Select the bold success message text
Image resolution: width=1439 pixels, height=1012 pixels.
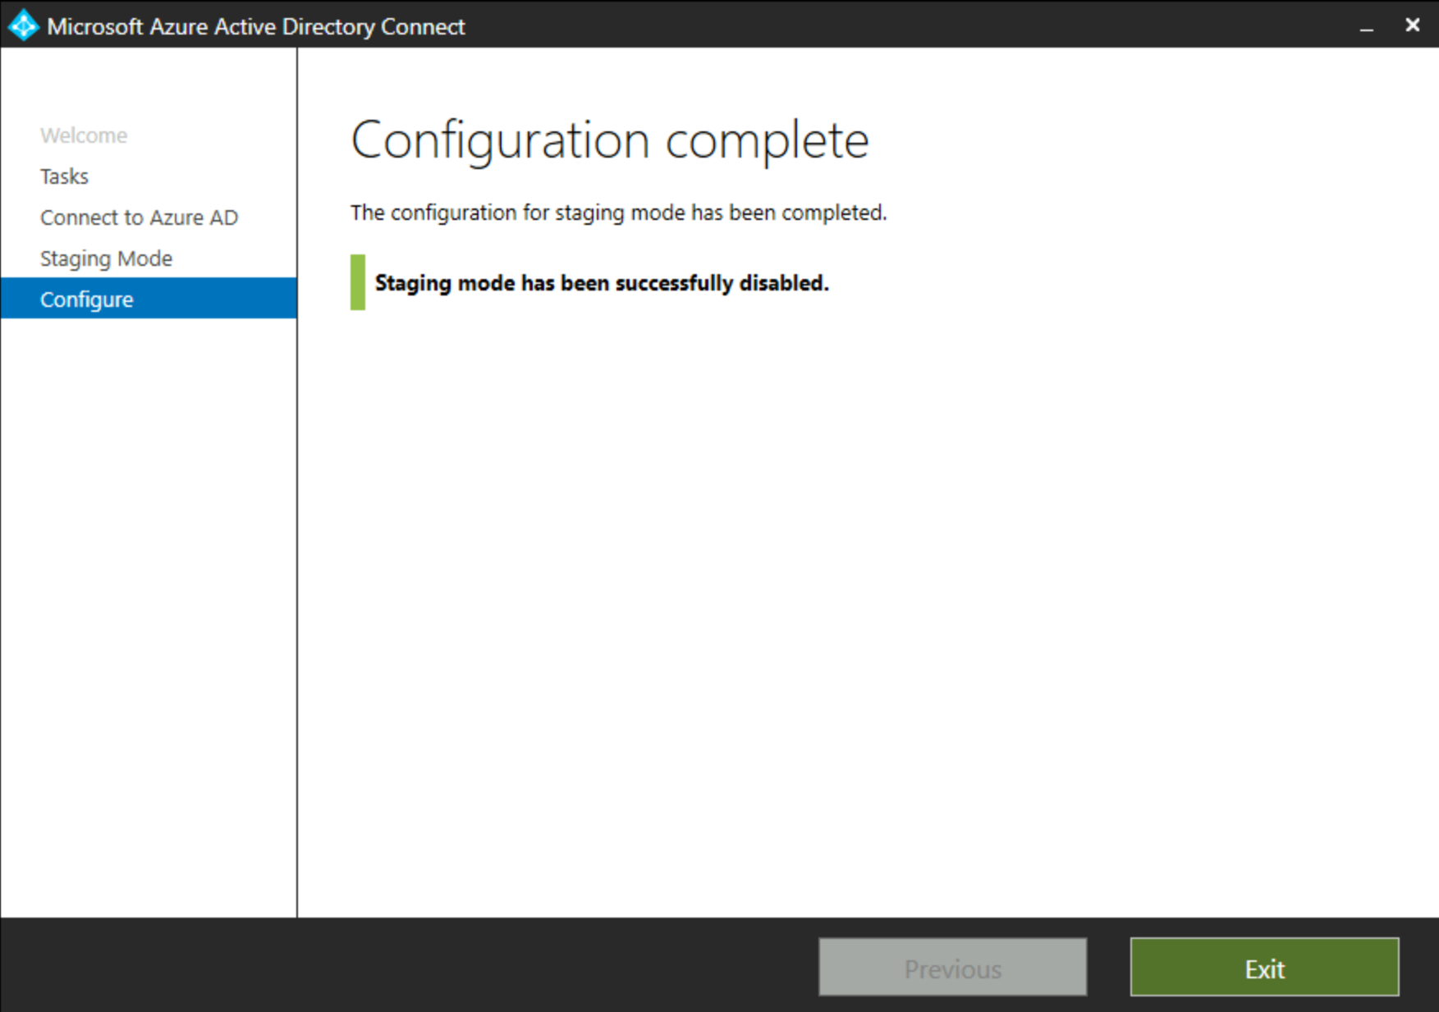pyautogui.click(x=601, y=282)
